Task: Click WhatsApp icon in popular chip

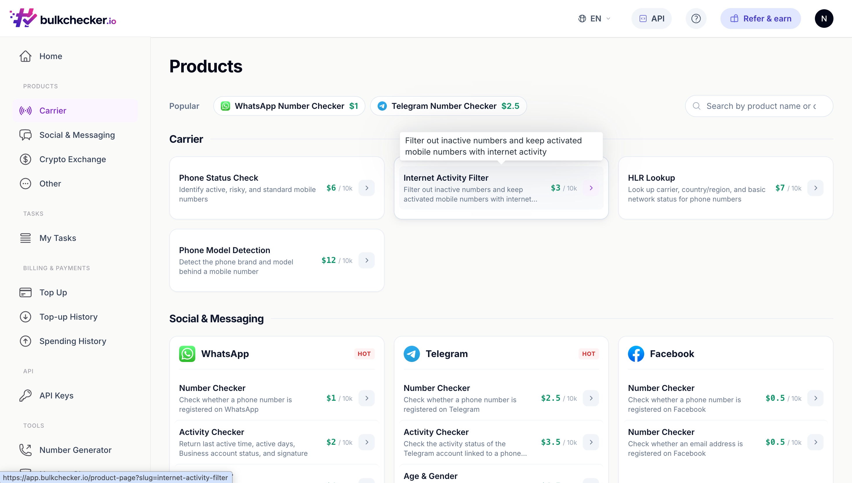Action: coord(225,106)
